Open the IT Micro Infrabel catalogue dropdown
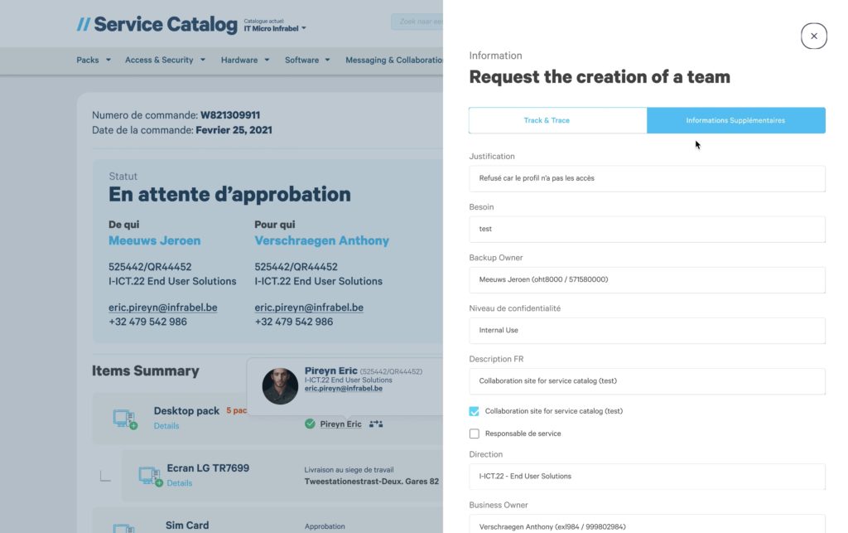The width and height of the screenshot is (848, 533). (x=275, y=28)
